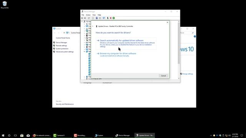This screenshot has height=138, width=246.
Task: Select Recycle Bin icon on desktop
Action: (x=5, y=5)
